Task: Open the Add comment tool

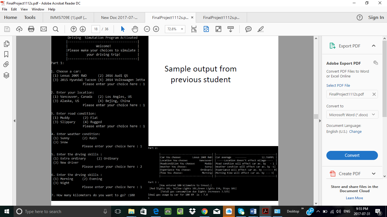Action: [248, 29]
